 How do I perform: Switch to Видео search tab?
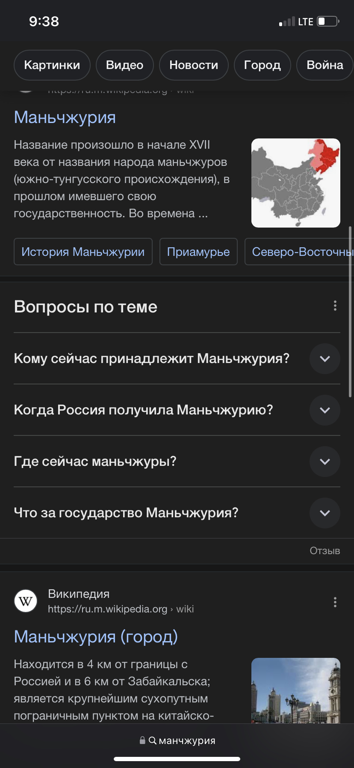pyautogui.click(x=124, y=65)
